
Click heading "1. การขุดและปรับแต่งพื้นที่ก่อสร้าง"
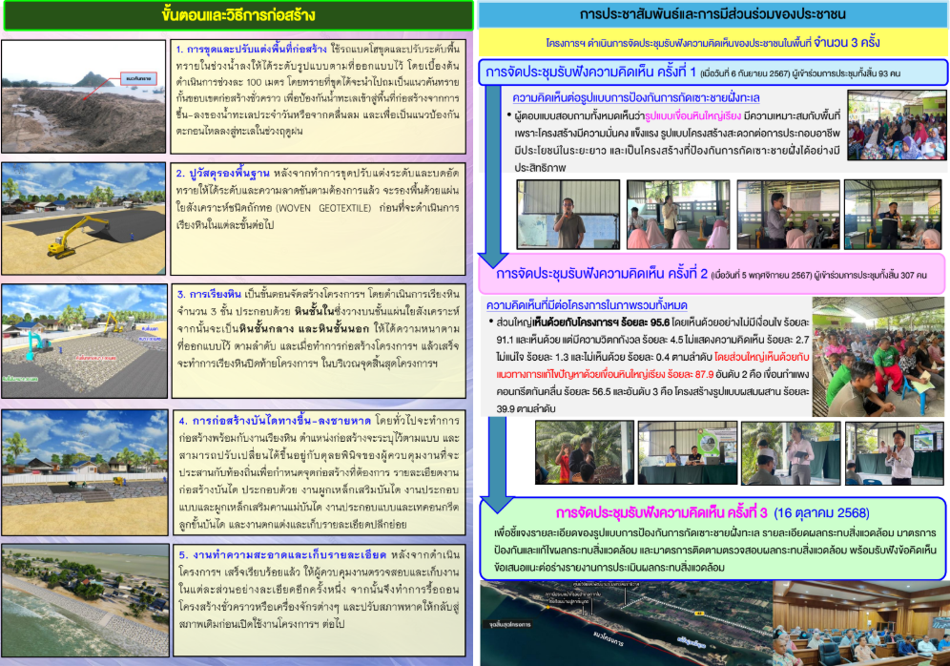[x=250, y=47]
